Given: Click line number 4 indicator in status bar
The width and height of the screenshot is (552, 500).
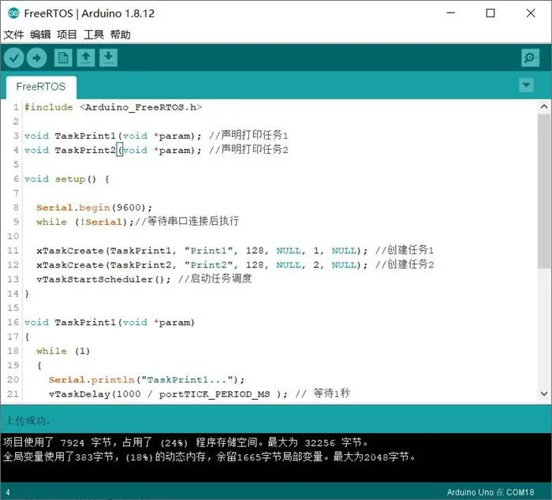Looking at the screenshot, I should click(8, 492).
